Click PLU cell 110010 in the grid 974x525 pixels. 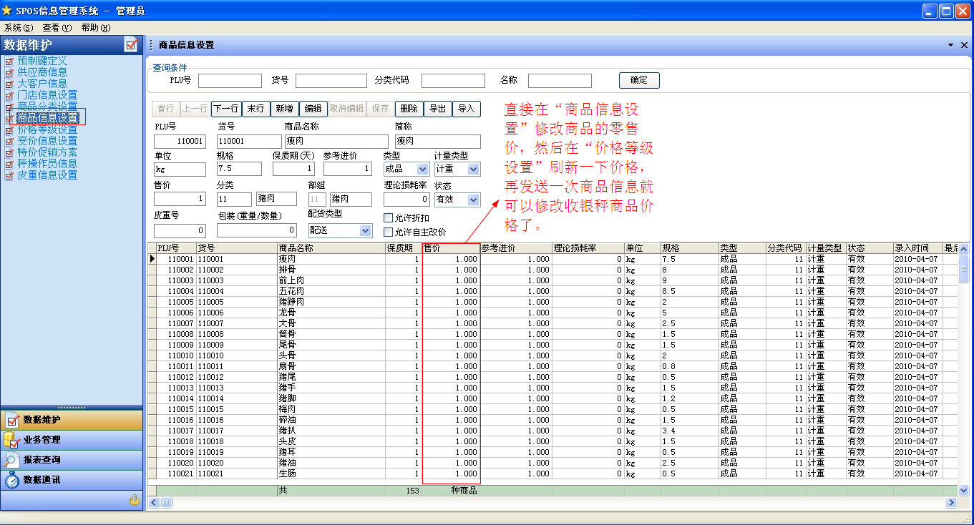click(x=176, y=355)
